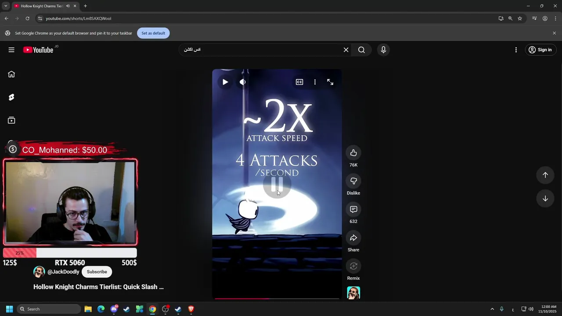Open Chrome's three-dot menu
The image size is (562, 316).
555,18
